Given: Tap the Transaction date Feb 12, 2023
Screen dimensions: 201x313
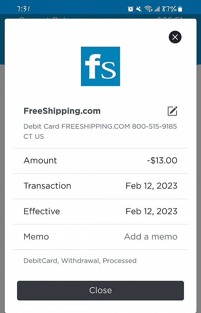Looking at the screenshot, I should point(151,186).
